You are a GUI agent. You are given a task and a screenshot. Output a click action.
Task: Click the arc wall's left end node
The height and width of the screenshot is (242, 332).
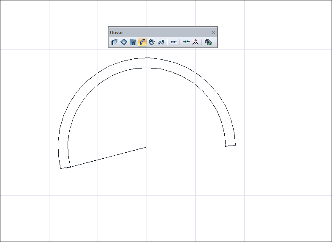(70, 167)
